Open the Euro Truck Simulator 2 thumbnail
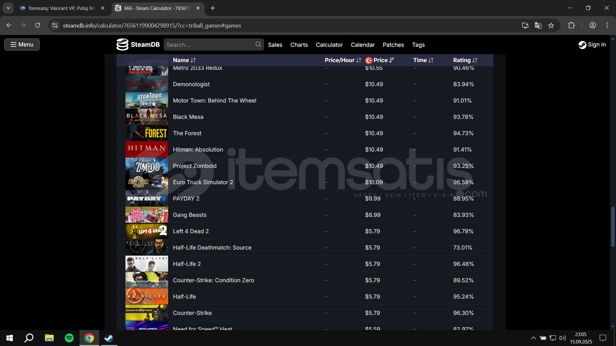 [x=147, y=182]
